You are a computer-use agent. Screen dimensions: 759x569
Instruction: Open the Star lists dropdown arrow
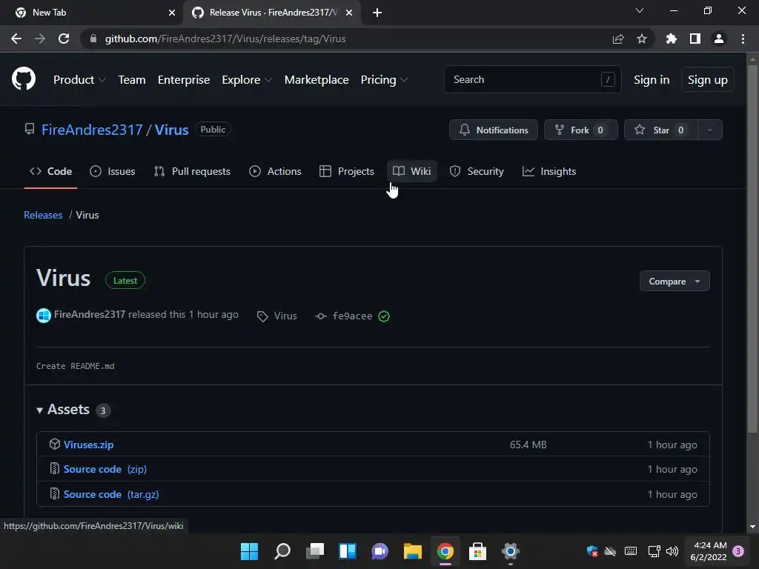710,130
